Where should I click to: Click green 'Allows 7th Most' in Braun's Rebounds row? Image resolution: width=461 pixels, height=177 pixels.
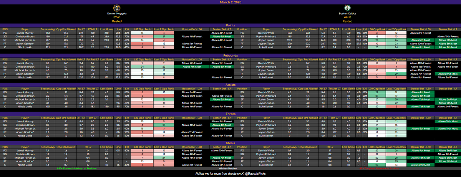pyautogui.click(x=192, y=67)
